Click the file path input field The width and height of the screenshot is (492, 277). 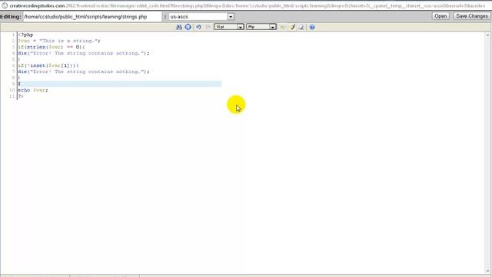pyautogui.click(x=92, y=17)
